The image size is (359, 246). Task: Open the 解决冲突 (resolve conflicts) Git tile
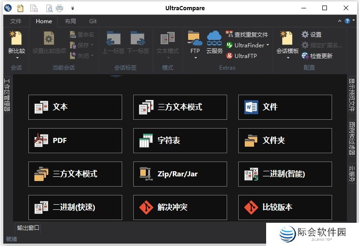pyautogui.click(x=180, y=207)
